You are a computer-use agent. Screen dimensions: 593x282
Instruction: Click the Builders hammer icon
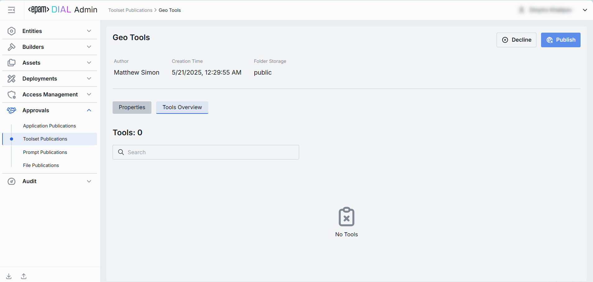tap(12, 47)
